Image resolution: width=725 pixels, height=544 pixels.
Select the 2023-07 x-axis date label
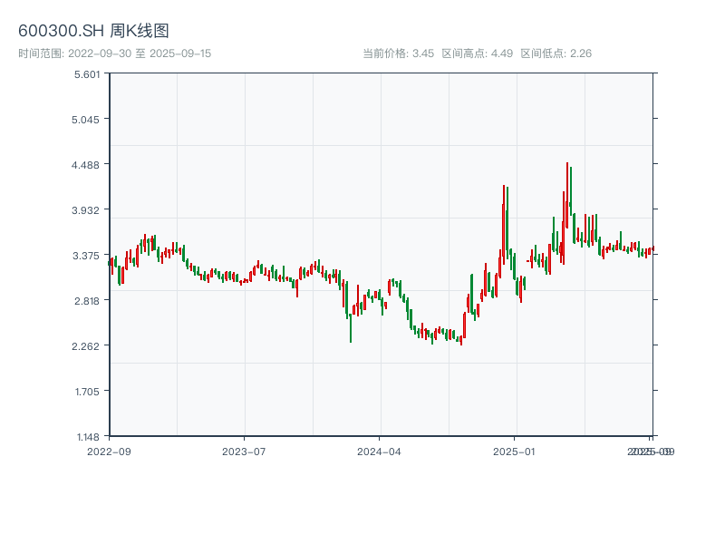point(244,451)
